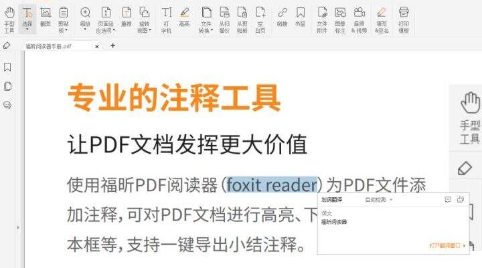Click eraser icon in right floating panel
The image size is (482, 268).
click(x=465, y=168)
